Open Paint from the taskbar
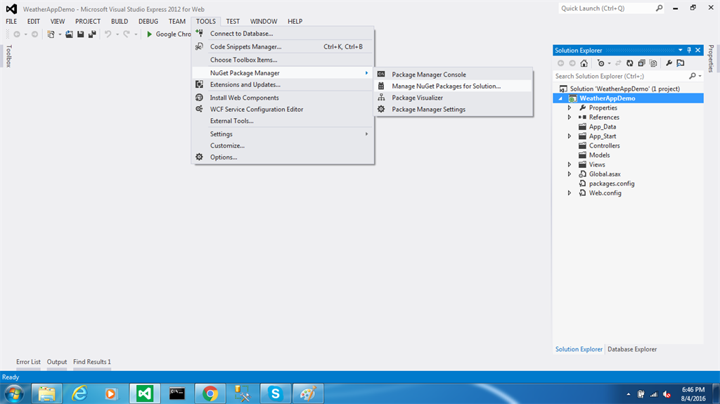The height and width of the screenshot is (404, 720). pyautogui.click(x=308, y=393)
